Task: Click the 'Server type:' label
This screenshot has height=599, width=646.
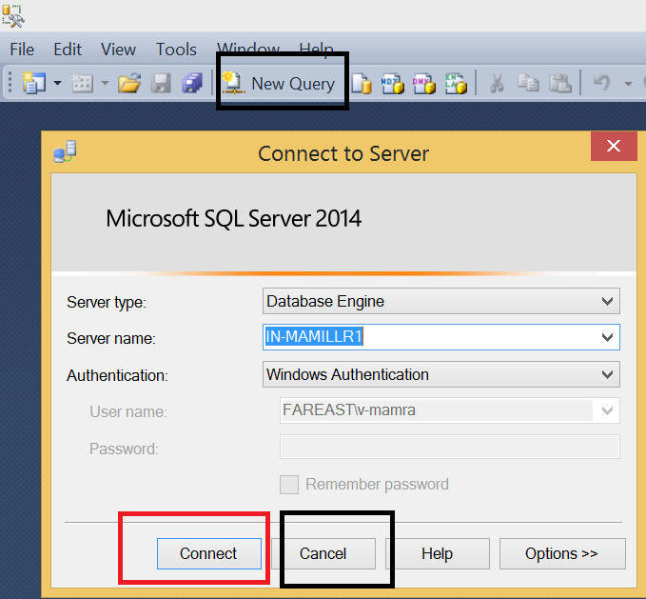Action: point(107,303)
